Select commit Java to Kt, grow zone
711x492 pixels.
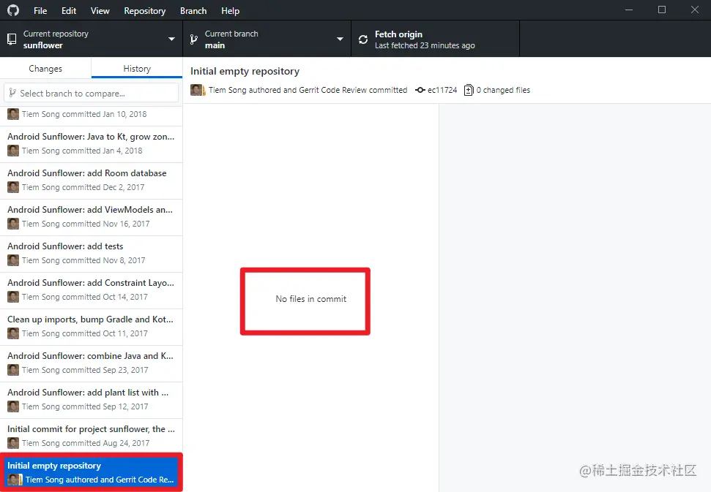pos(91,145)
